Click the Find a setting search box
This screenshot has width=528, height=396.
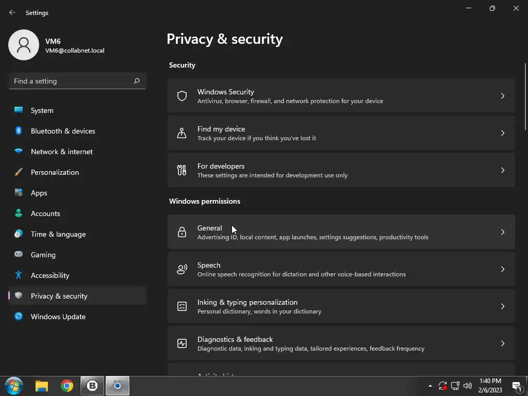[x=71, y=81]
